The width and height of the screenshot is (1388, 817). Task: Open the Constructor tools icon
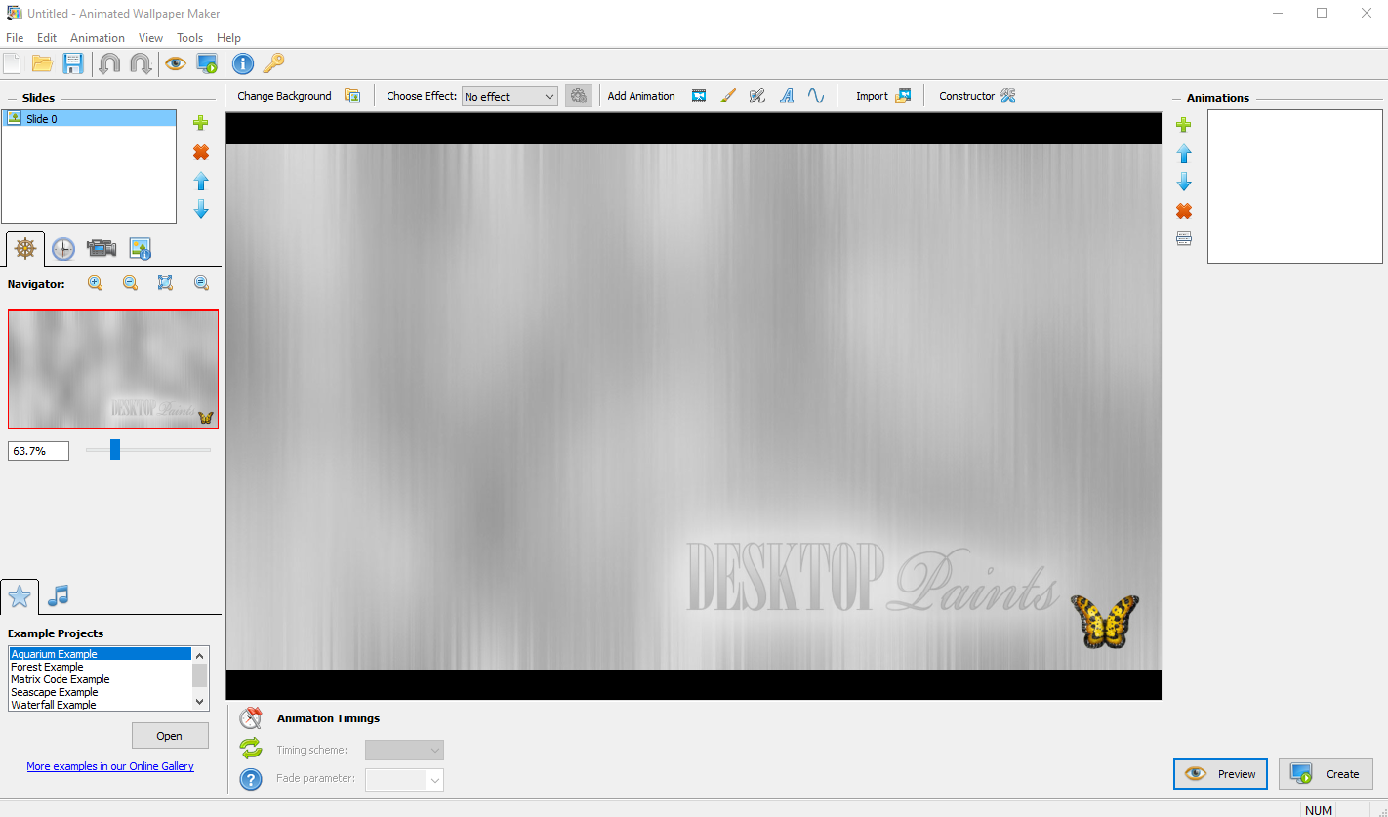pos(1008,96)
